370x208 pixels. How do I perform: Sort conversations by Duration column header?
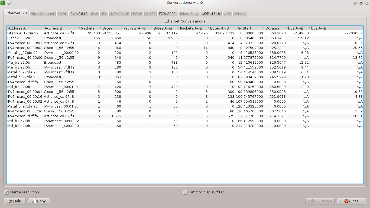point(272,28)
